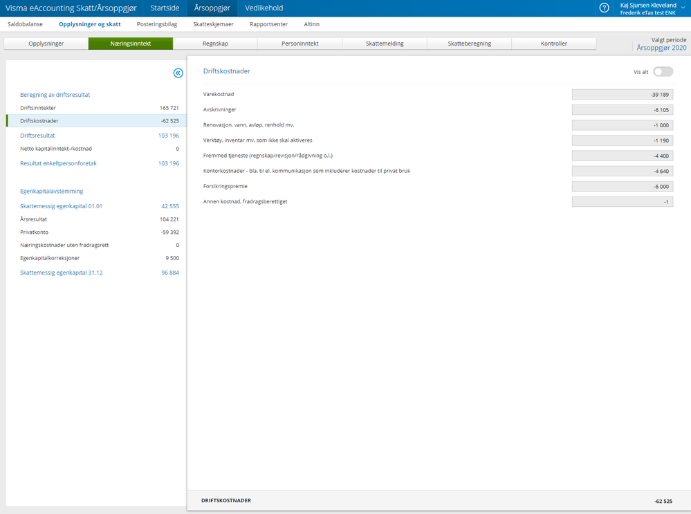This screenshot has width=691, height=514.
Task: Collapse the left summary panel
Action: 178,73
